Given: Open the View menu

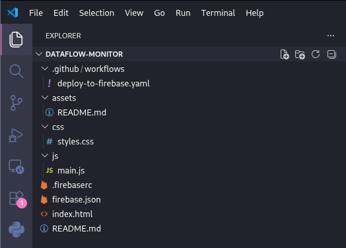Looking at the screenshot, I should [x=134, y=13].
